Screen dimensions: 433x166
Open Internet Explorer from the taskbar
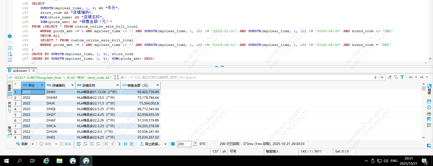pos(46,161)
